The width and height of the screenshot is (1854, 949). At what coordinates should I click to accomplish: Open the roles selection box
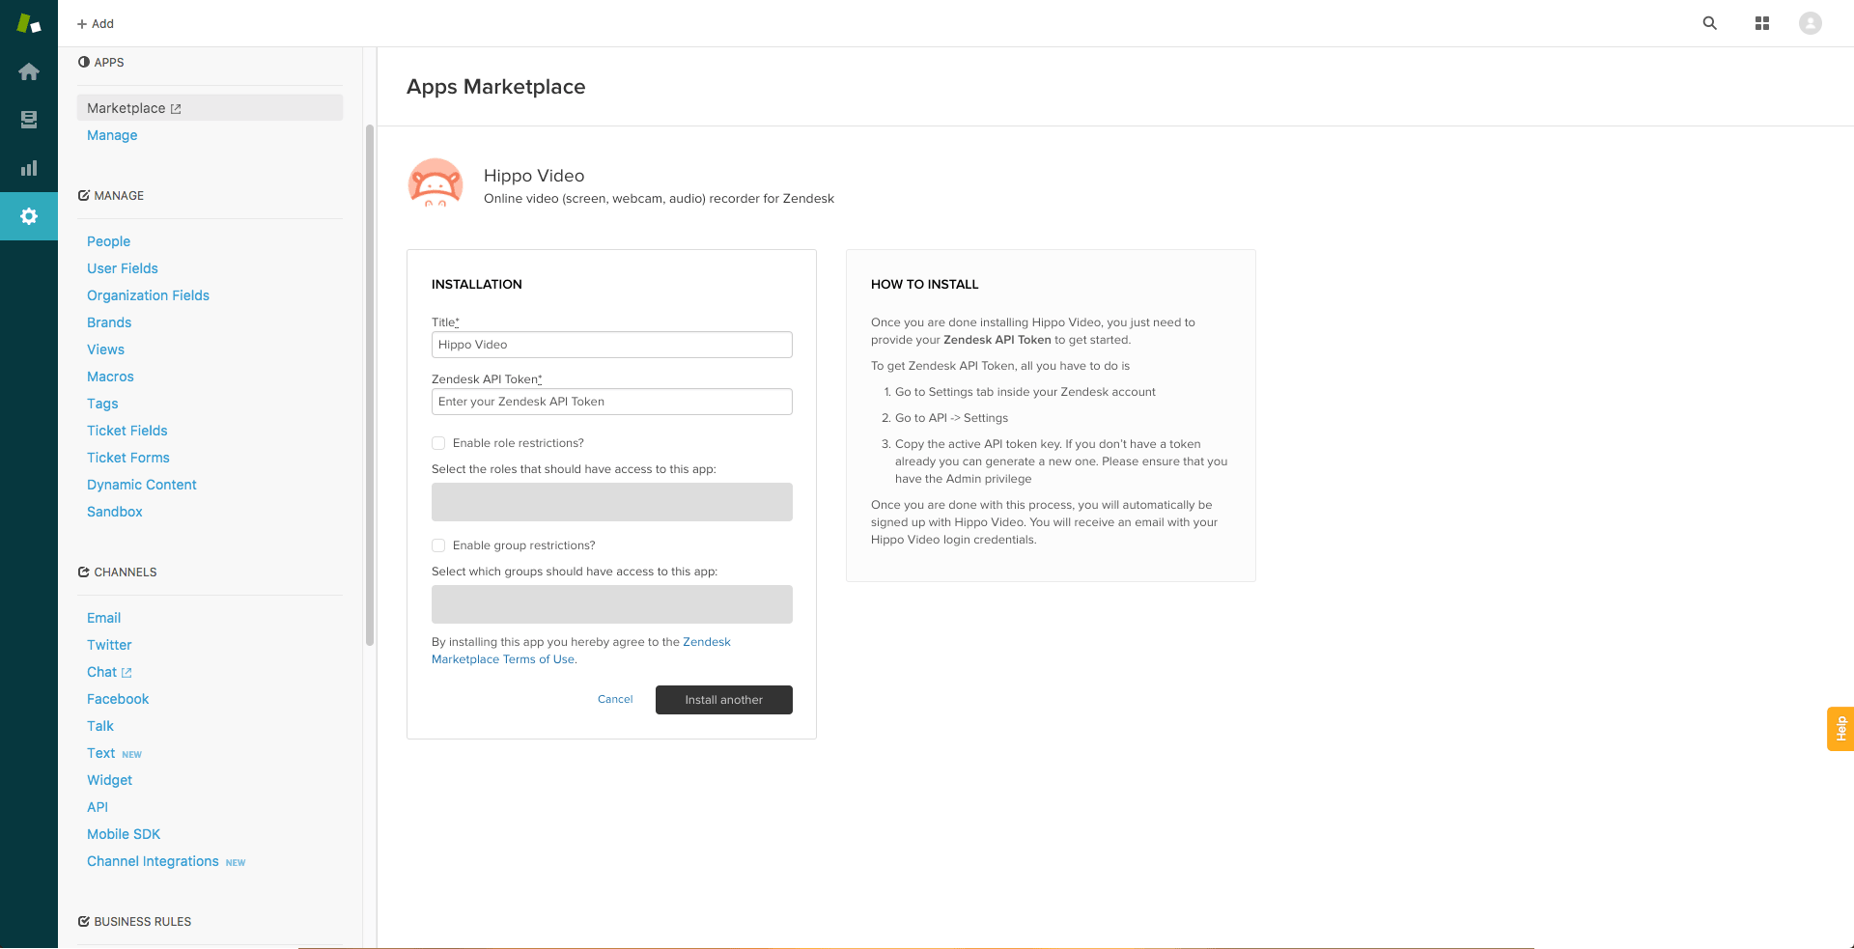(x=611, y=502)
